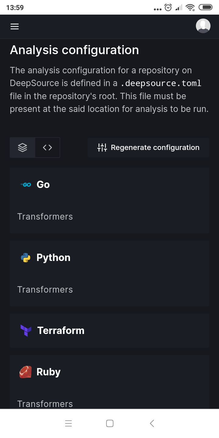Tap the Android home navigation button
Screen dimensions: 219x438
[x=110, y=423]
